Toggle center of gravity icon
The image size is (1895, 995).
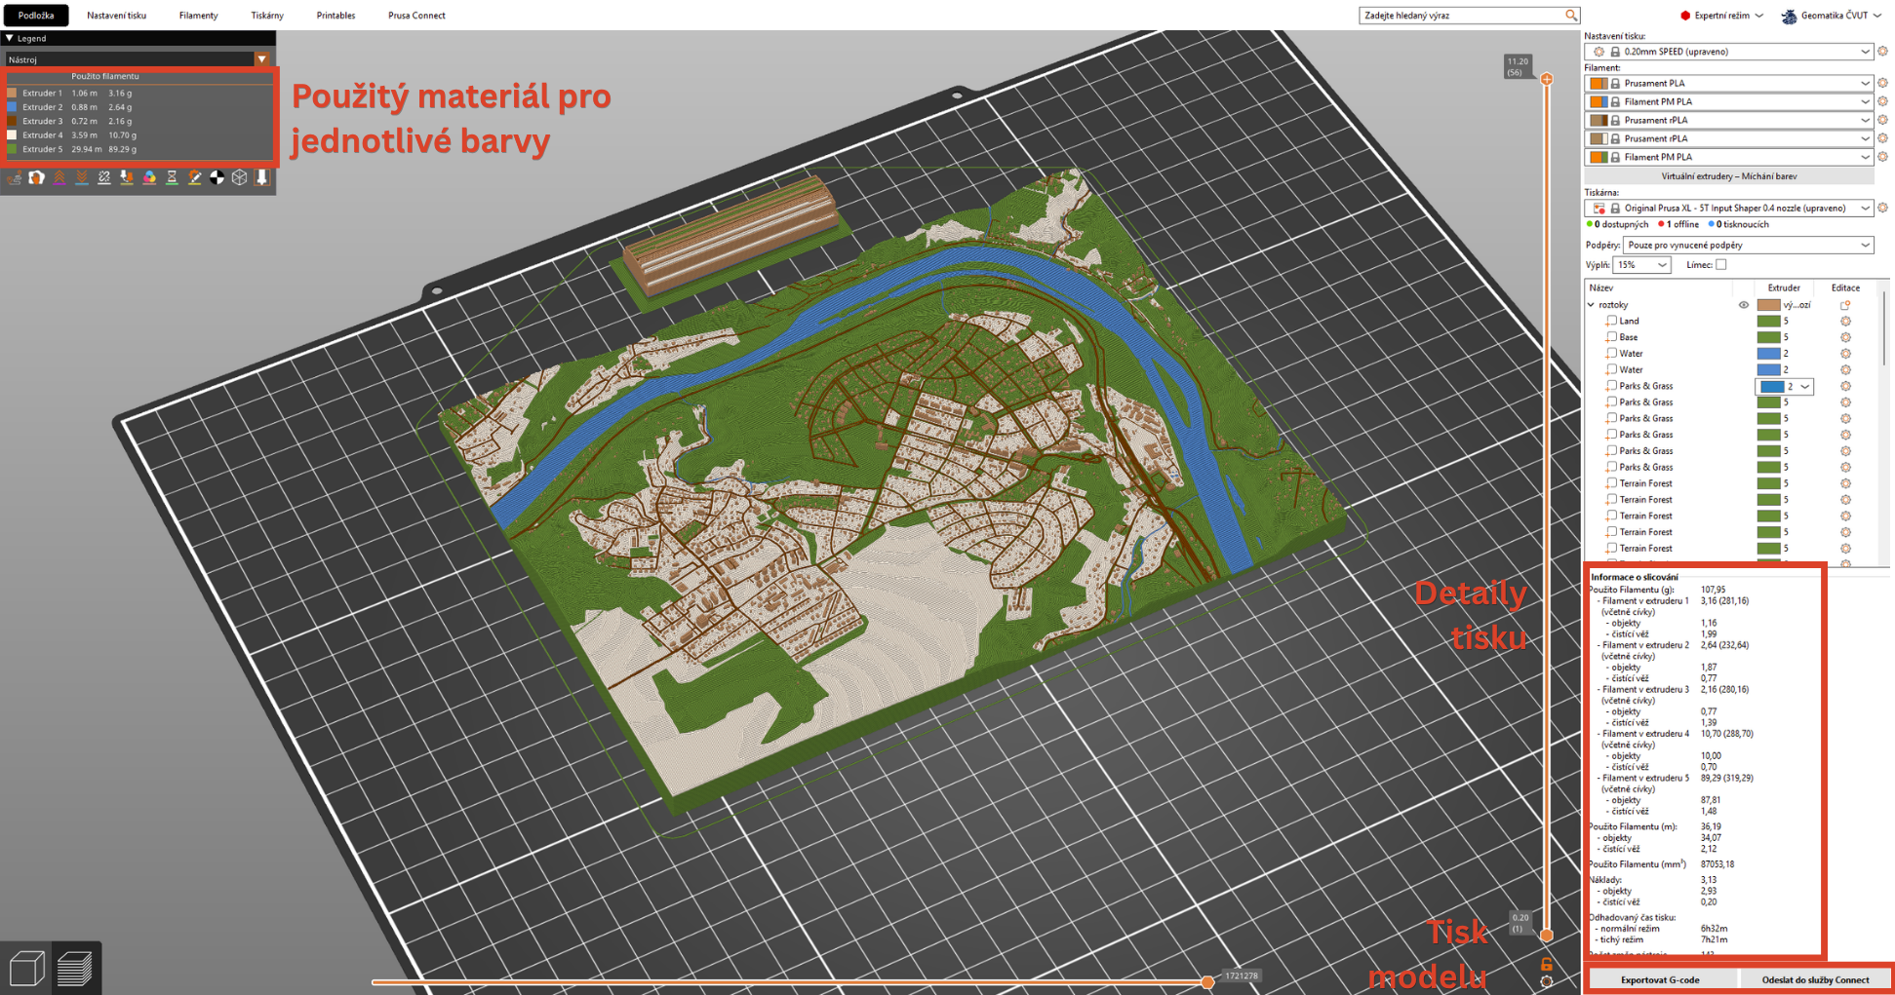217,177
